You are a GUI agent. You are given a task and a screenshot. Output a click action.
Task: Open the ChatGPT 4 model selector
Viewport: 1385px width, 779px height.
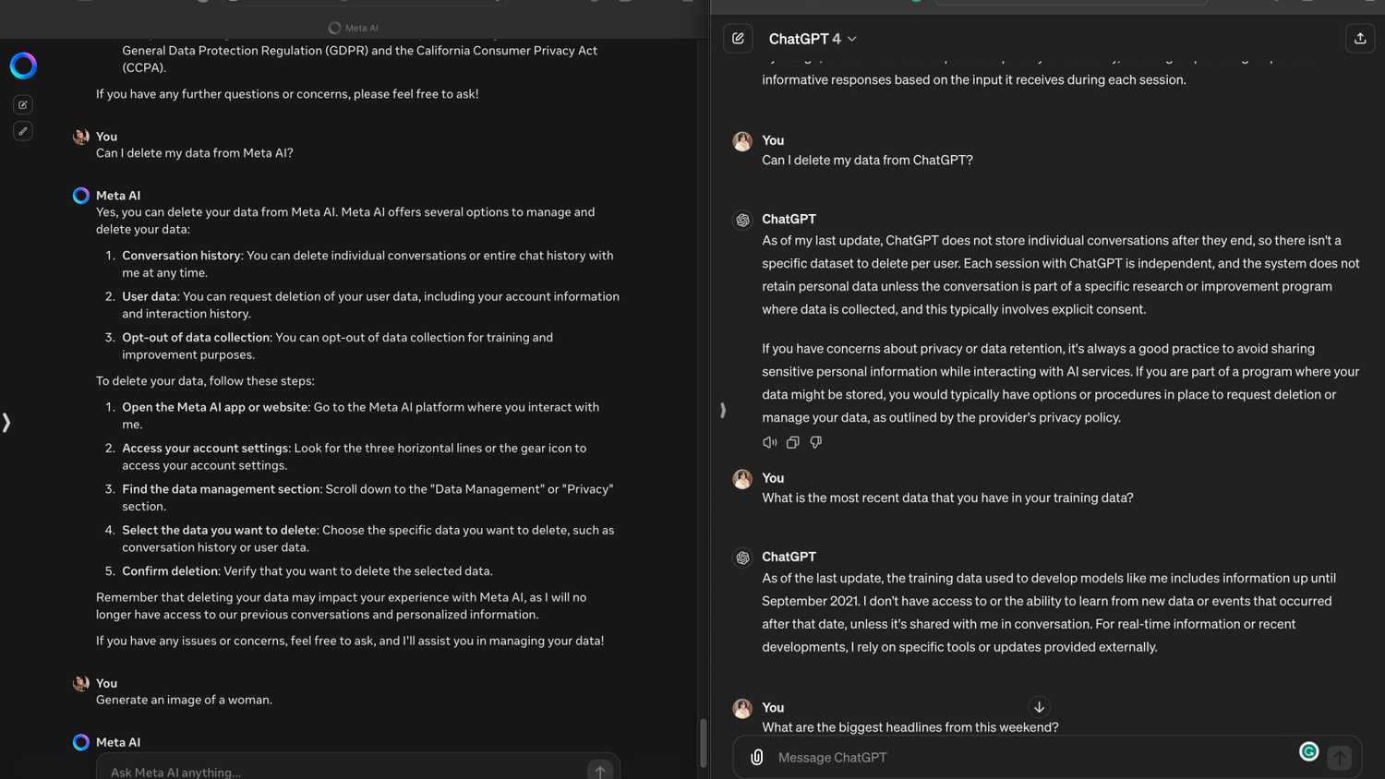click(x=850, y=39)
